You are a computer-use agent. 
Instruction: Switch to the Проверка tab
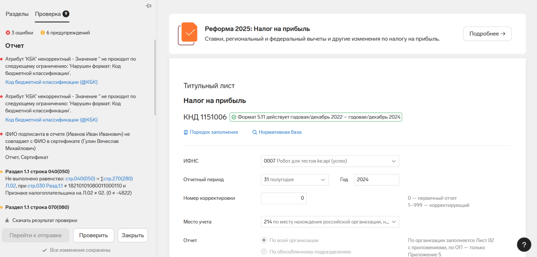(x=48, y=14)
